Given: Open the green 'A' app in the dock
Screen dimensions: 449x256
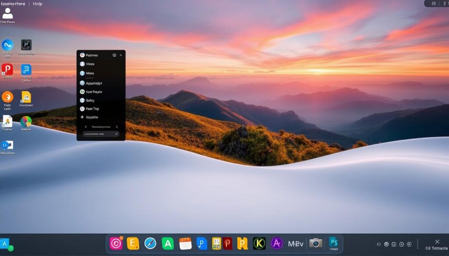Looking at the screenshot, I should (x=167, y=243).
